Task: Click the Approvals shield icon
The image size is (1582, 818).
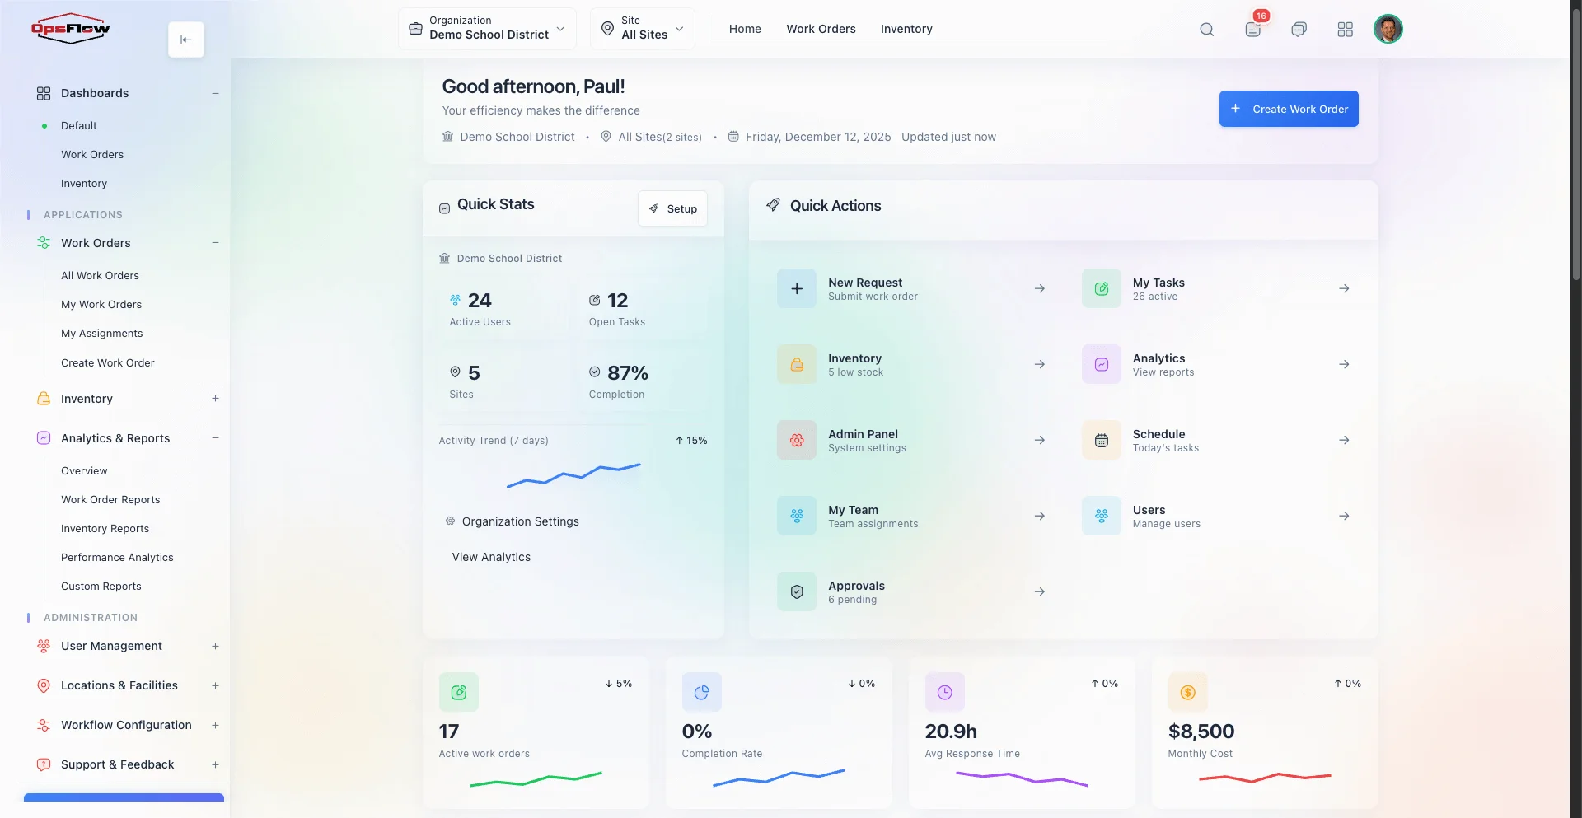Action: point(796,591)
